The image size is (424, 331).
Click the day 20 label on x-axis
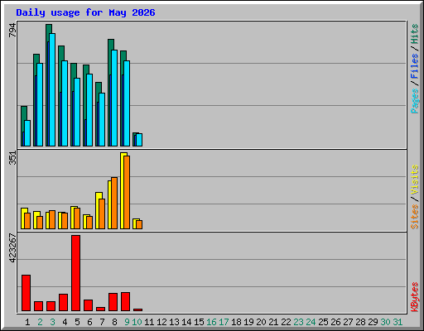point(261,322)
